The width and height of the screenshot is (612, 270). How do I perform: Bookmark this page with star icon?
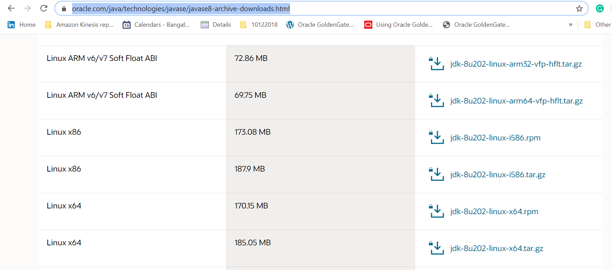(x=579, y=9)
